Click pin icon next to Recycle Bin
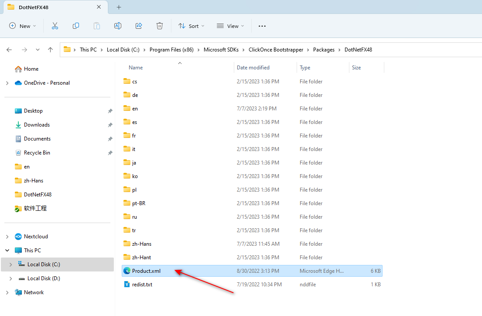The image size is (482, 316). pos(110,153)
